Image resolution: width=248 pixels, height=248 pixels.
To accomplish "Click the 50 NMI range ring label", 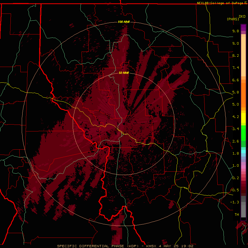I will pyautogui.click(x=124, y=73).
